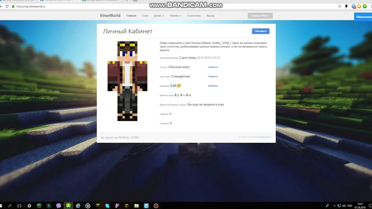Image resolution: width=372 pixels, height=209 pixels.
Task: Click the 'Стандартный' nick color value
Action: pyautogui.click(x=180, y=76)
